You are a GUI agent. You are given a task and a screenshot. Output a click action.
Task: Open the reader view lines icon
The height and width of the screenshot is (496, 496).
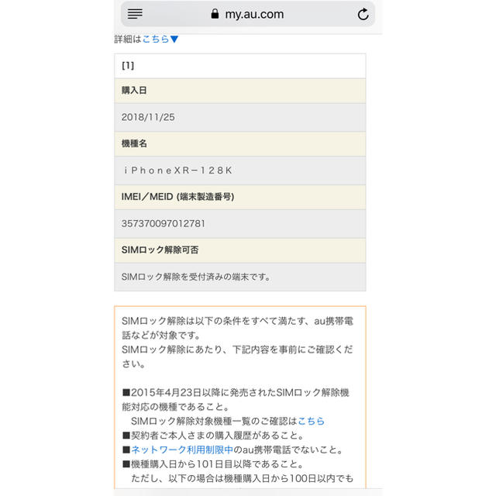(x=135, y=14)
